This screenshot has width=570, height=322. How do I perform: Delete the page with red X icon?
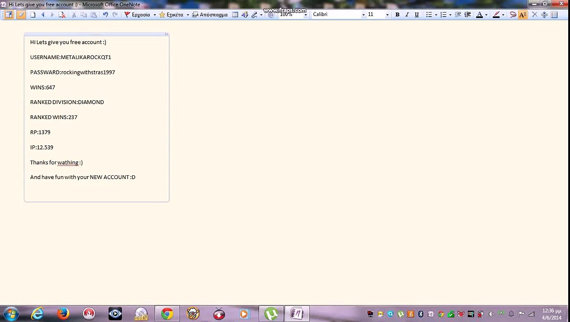click(62, 15)
